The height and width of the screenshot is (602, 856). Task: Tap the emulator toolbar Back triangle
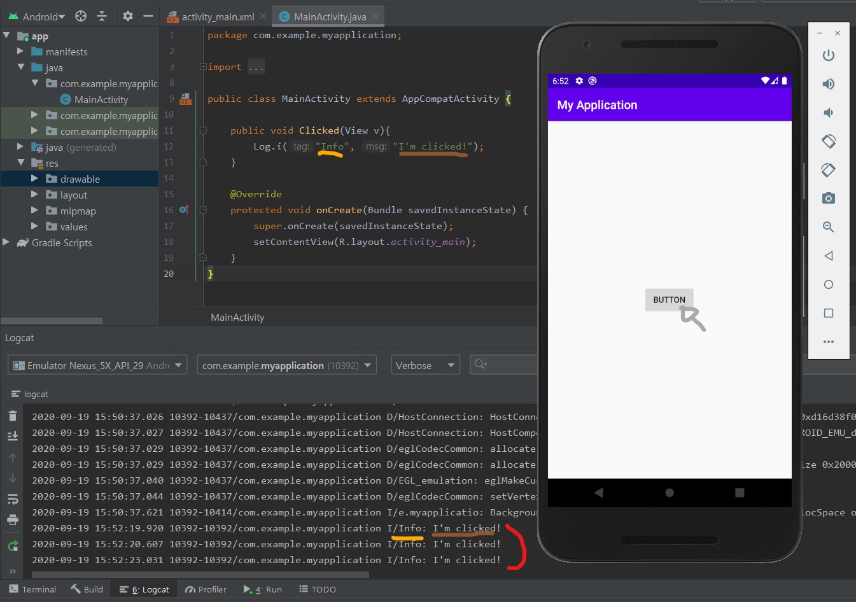pyautogui.click(x=828, y=256)
